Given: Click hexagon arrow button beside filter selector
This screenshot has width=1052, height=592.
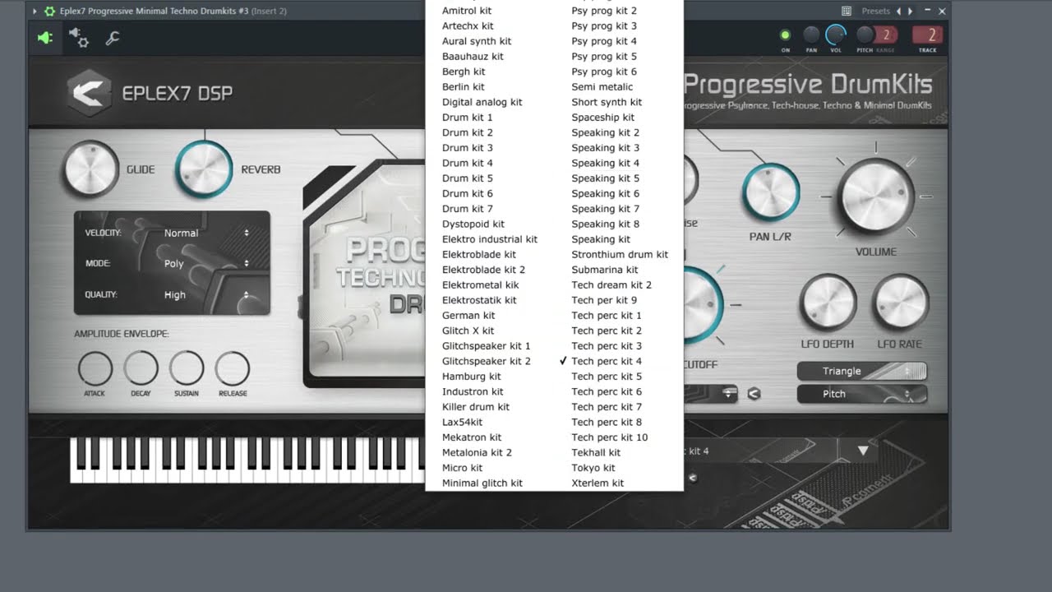Looking at the screenshot, I should click(x=754, y=394).
